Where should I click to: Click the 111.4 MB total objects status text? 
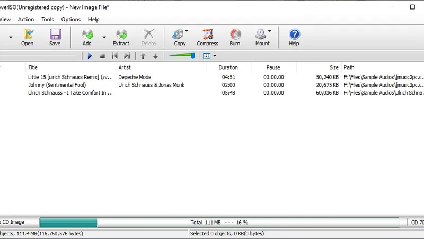point(42,234)
